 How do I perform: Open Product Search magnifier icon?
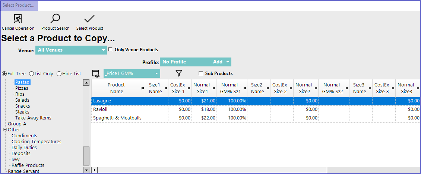click(x=55, y=19)
